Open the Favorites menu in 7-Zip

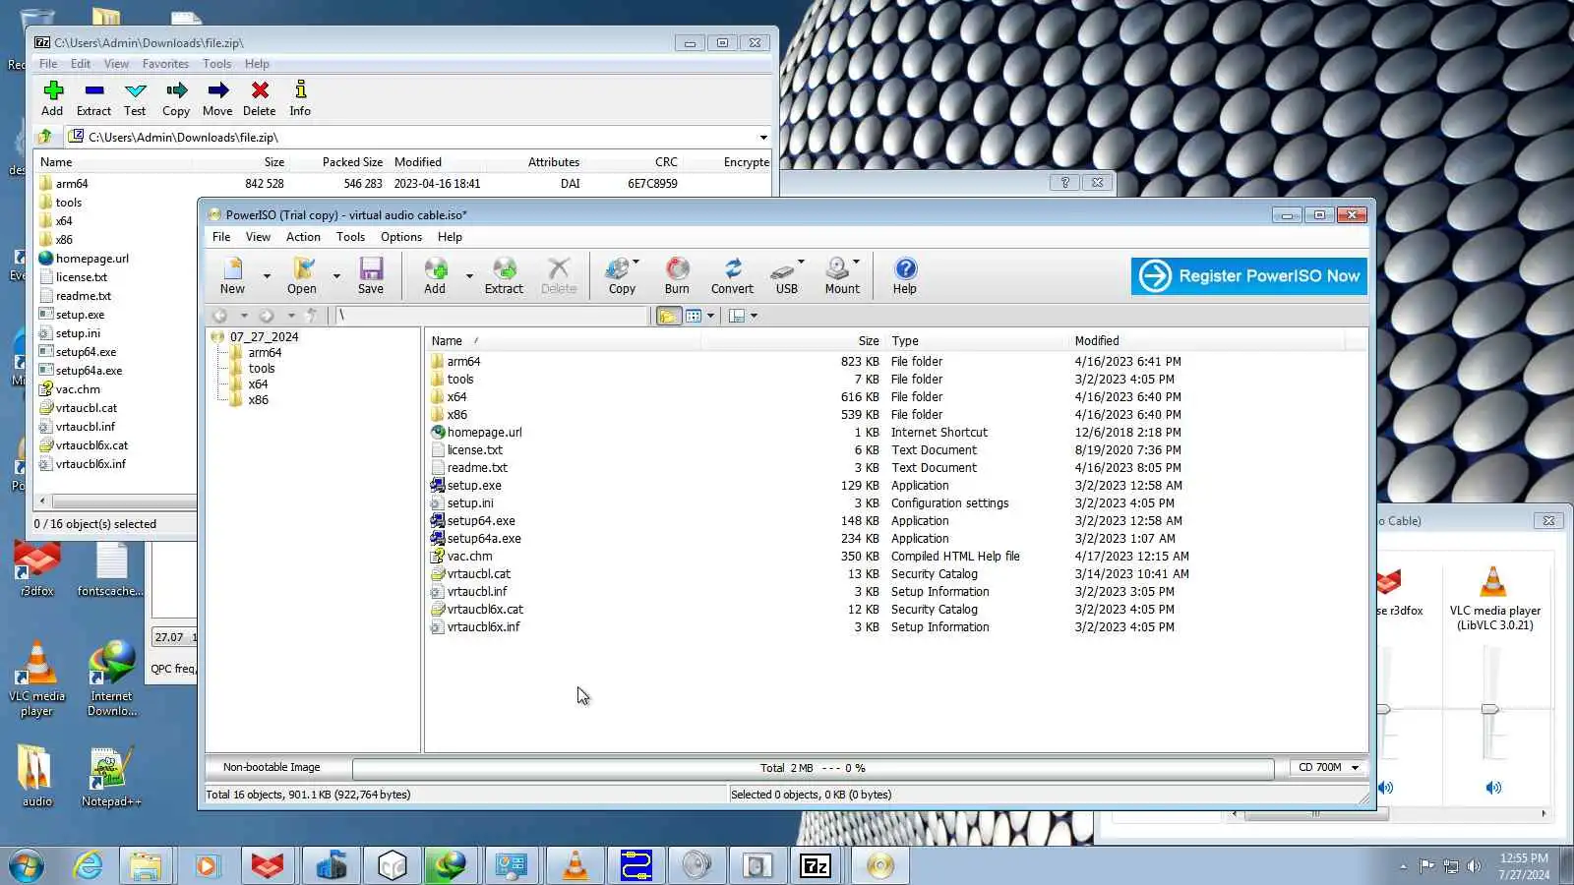pyautogui.click(x=165, y=64)
